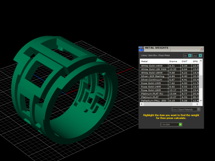Click the horizontal scrollbar thumb
The image size is (215, 161).
click(168, 104)
